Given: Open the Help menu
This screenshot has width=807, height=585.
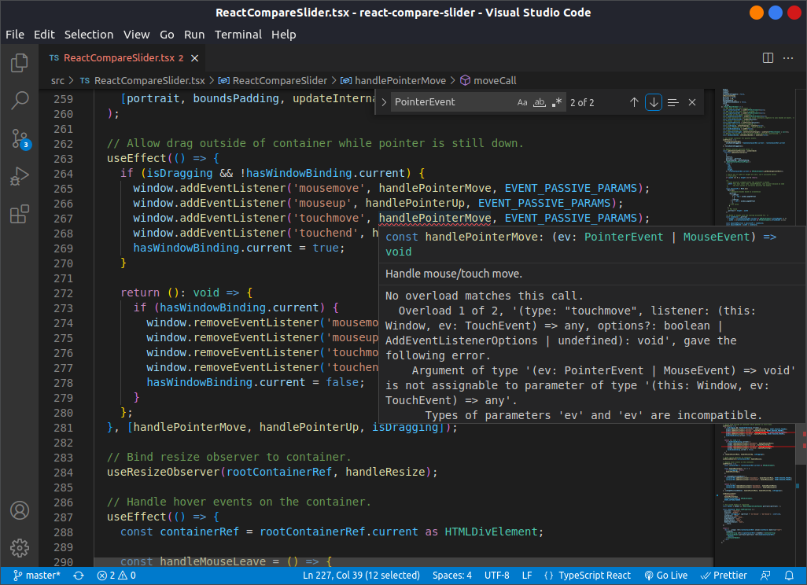Looking at the screenshot, I should pos(284,35).
